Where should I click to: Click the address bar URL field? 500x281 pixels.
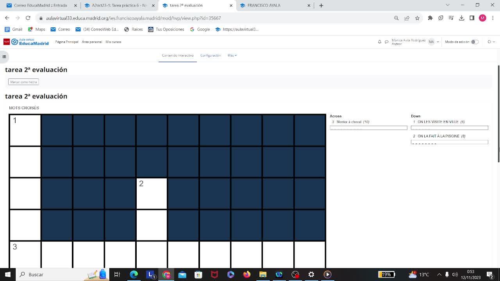click(x=215, y=18)
